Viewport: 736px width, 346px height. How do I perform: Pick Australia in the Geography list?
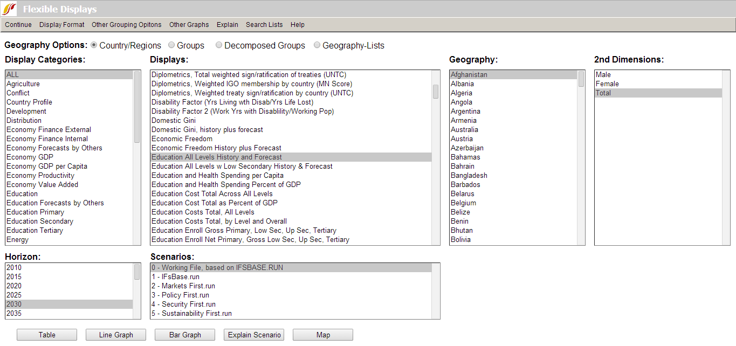click(x=464, y=130)
